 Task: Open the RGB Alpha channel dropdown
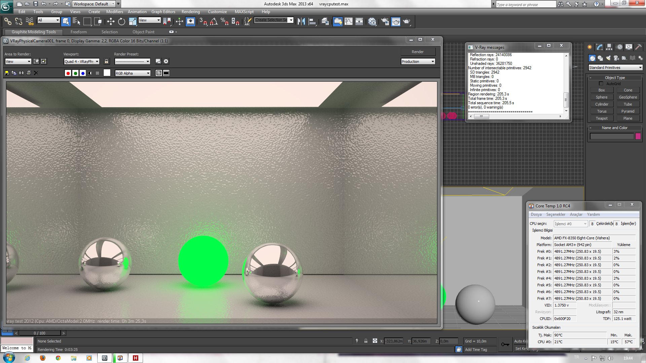[x=133, y=73]
